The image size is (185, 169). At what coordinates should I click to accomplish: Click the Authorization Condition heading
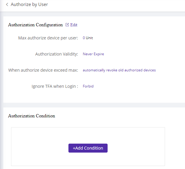point(31,116)
